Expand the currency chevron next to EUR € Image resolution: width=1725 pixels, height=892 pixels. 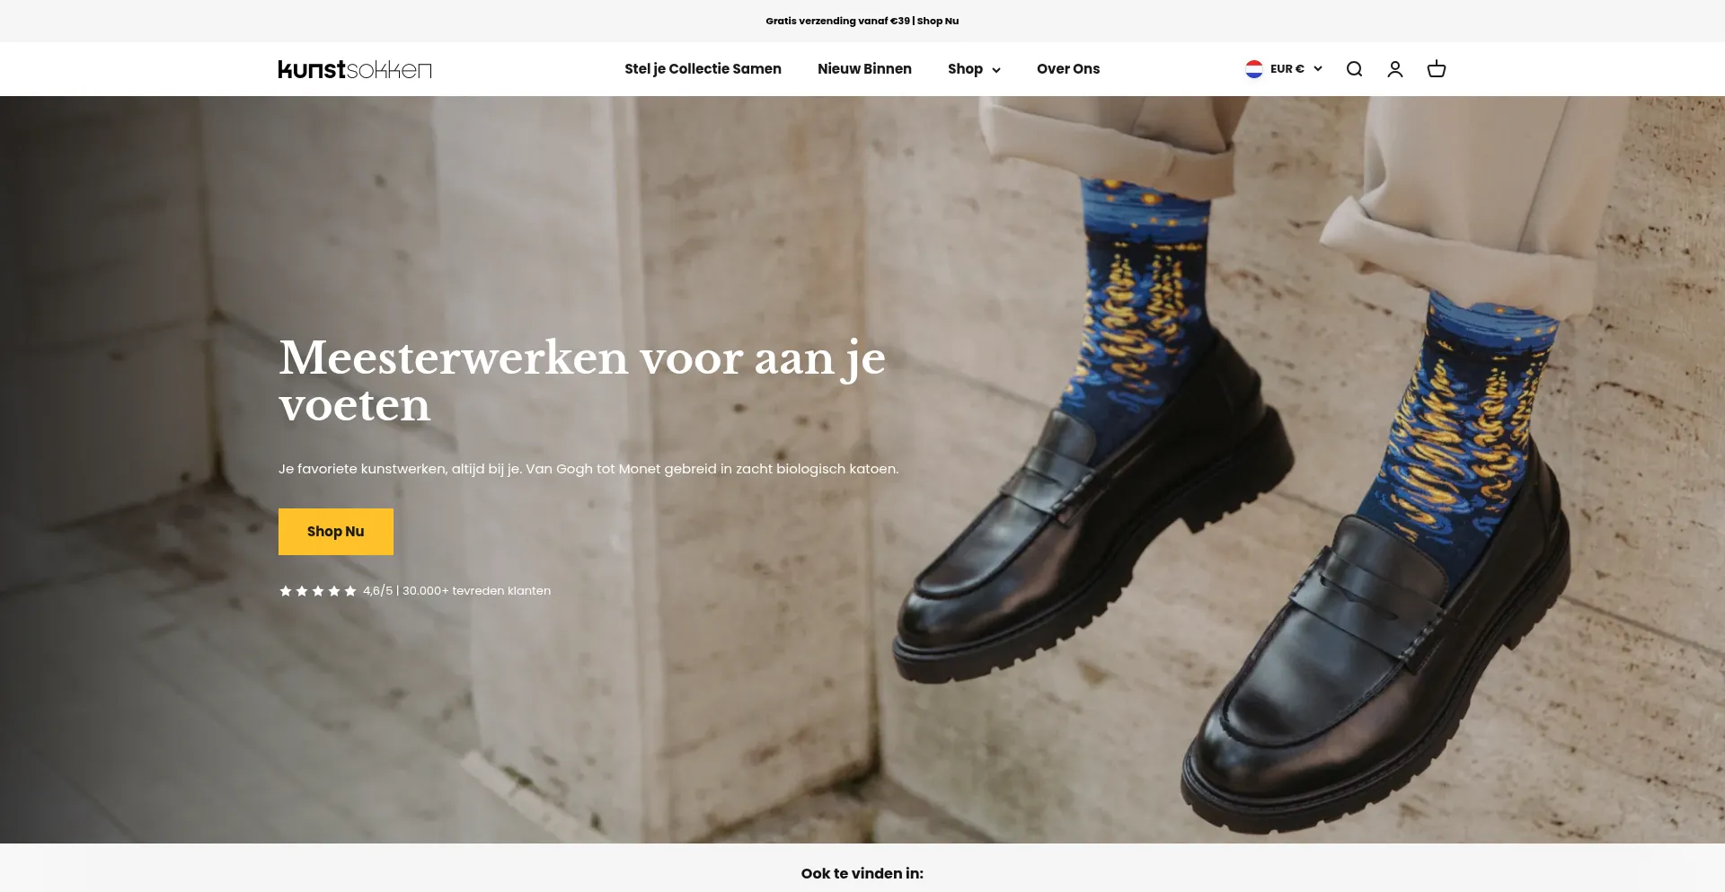pyautogui.click(x=1318, y=69)
